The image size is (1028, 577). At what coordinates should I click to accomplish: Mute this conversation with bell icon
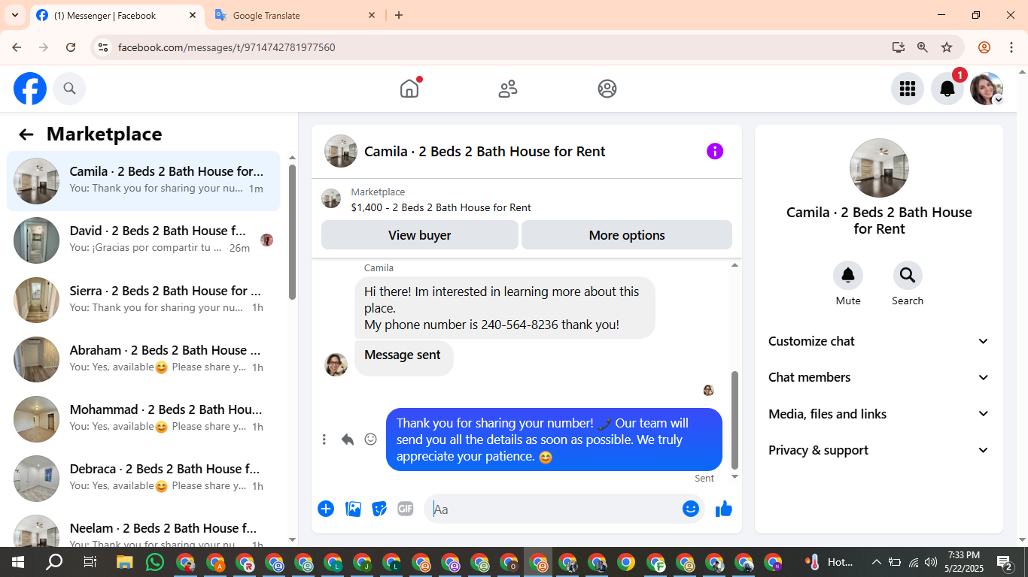848,276
